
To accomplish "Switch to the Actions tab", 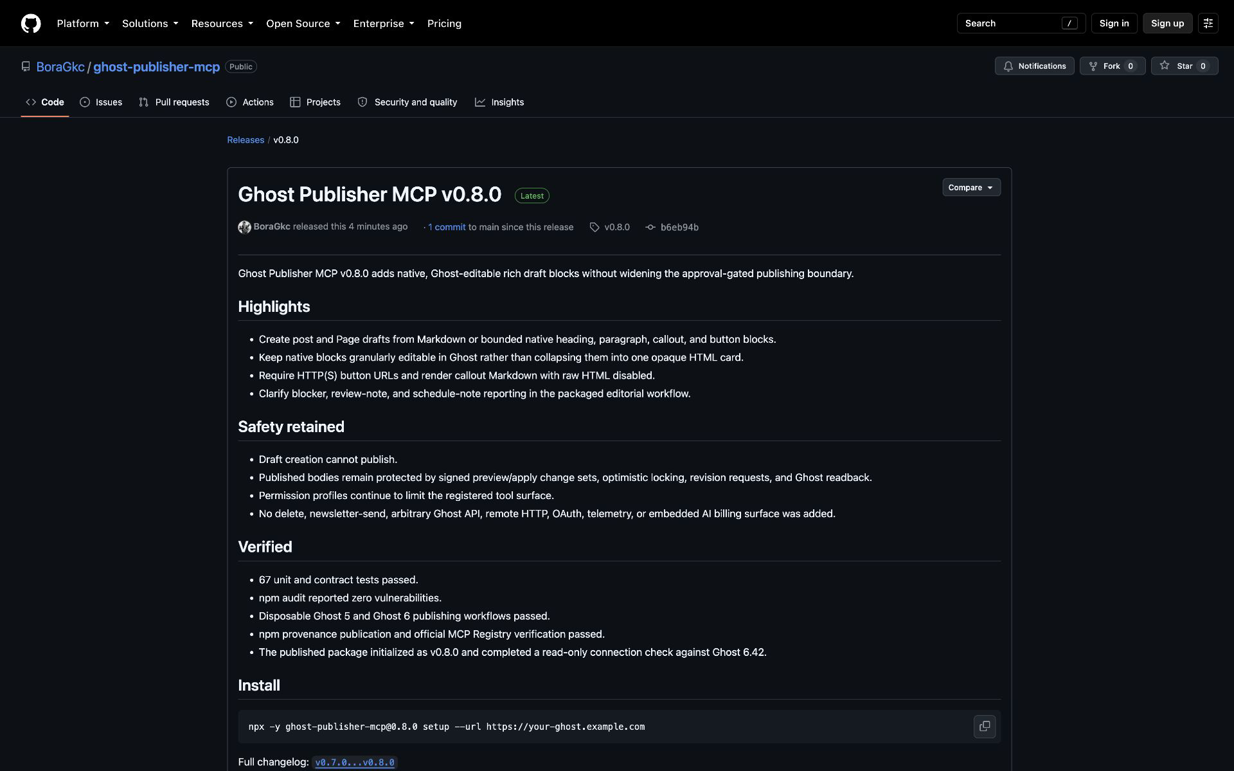I will click(x=250, y=102).
